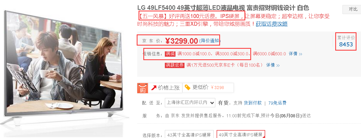This screenshot has height=138, width=361.
Task: Click the red price-rising arrow icon
Action: point(154,88)
